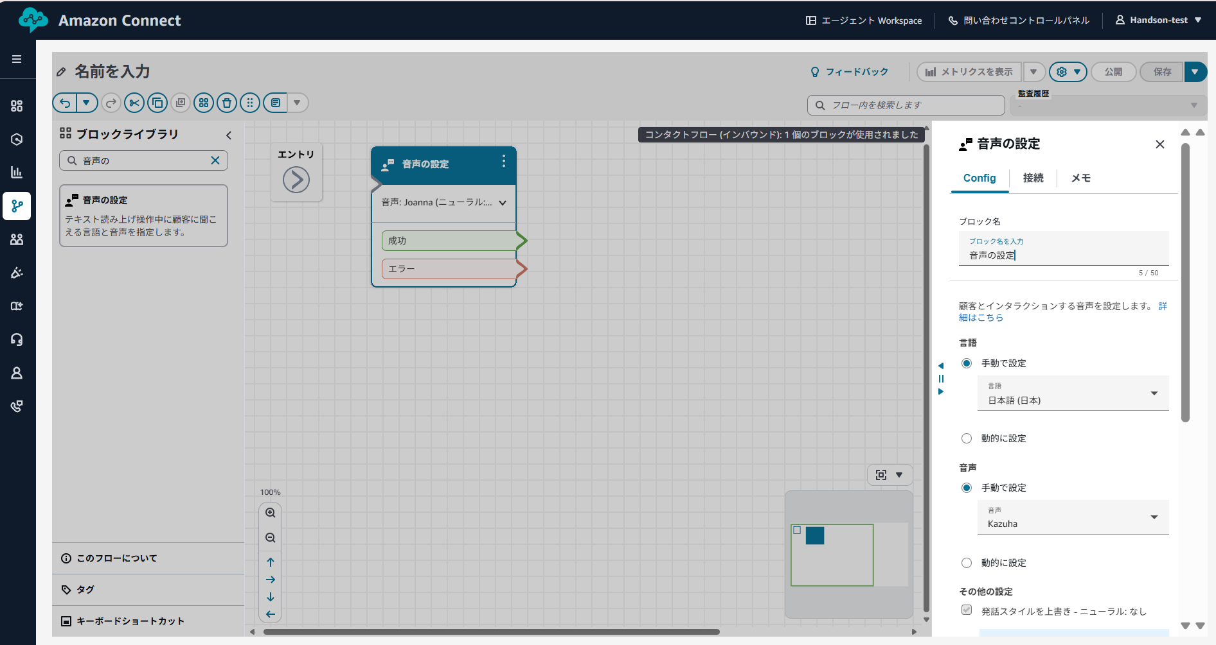Expand the undo history dropdown arrow
The width and height of the screenshot is (1216, 645).
click(x=87, y=103)
